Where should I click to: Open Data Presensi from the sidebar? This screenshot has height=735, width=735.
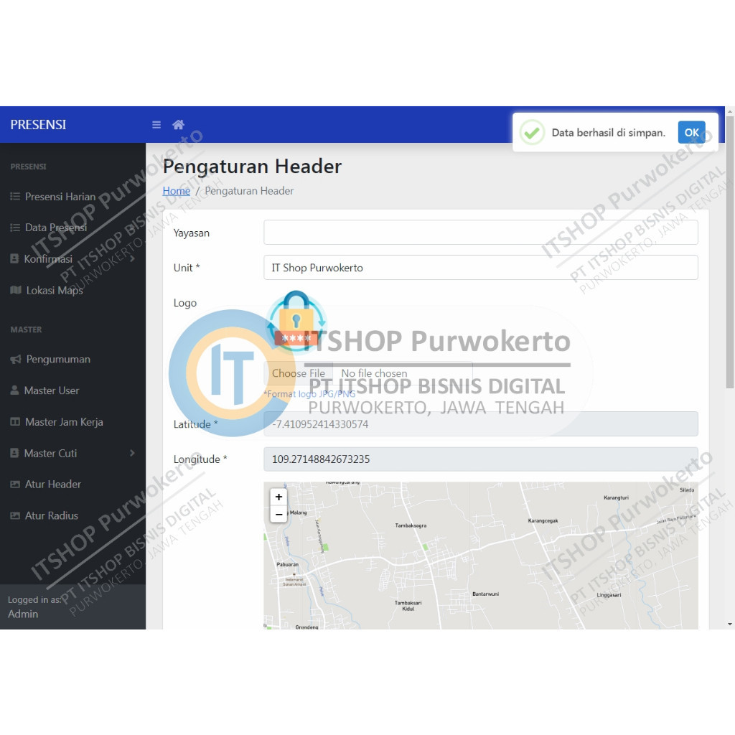pos(54,228)
